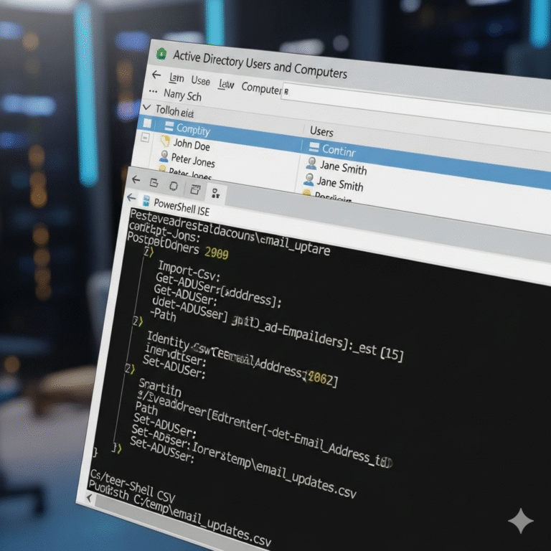Click the three-dots icon beside Nany Sch
551x551 pixels.
click(152, 92)
